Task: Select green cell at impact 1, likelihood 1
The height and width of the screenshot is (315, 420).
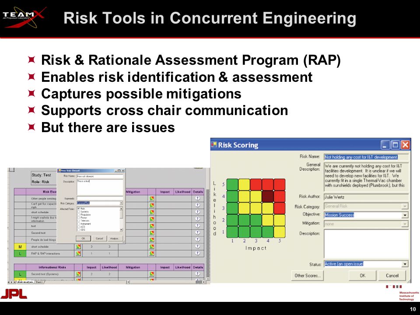Action: 232,232
